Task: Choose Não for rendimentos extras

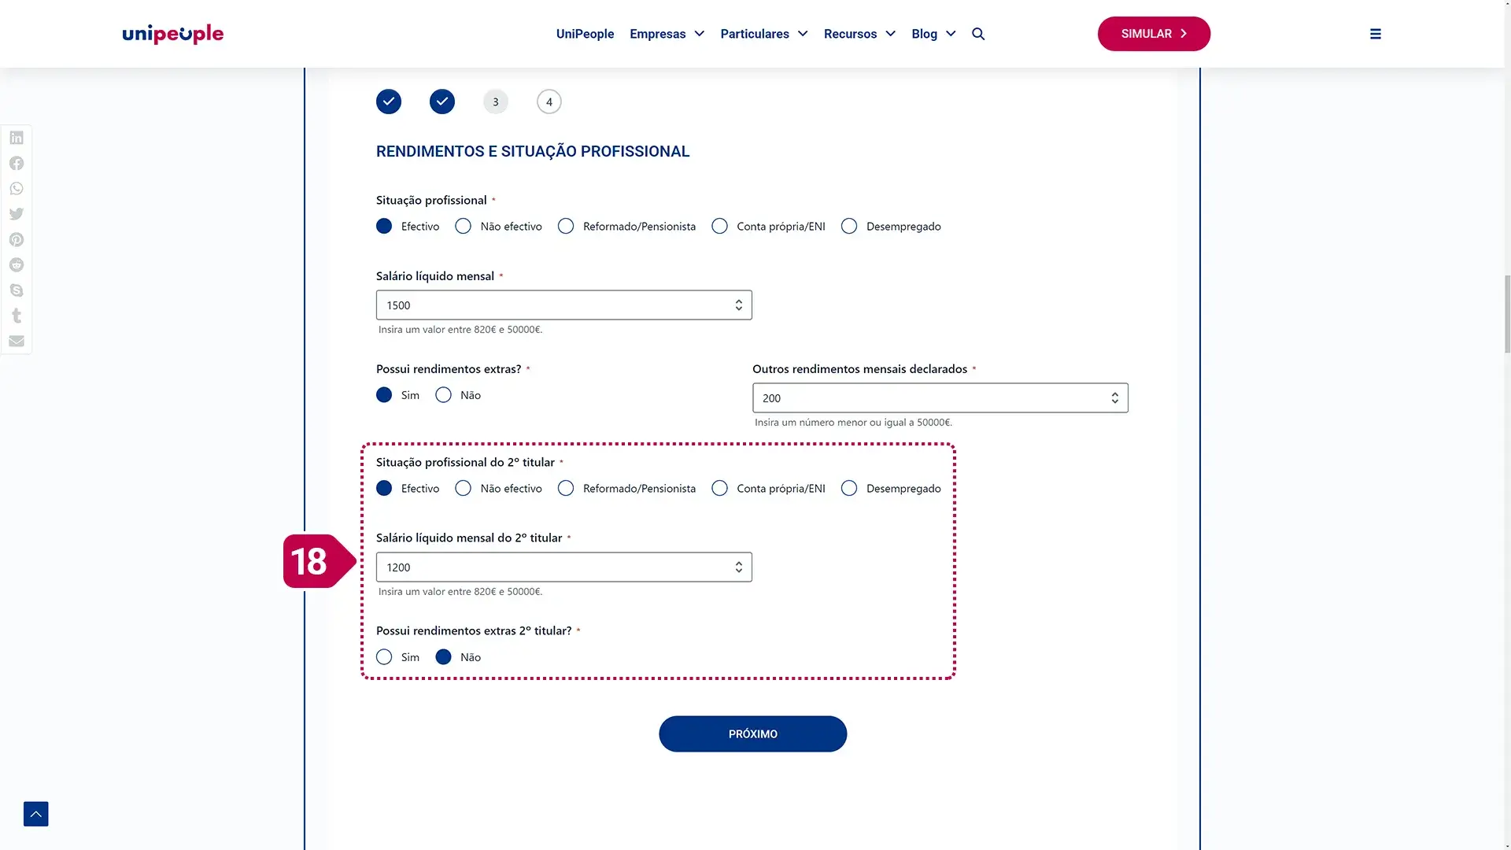Action: 444,395
